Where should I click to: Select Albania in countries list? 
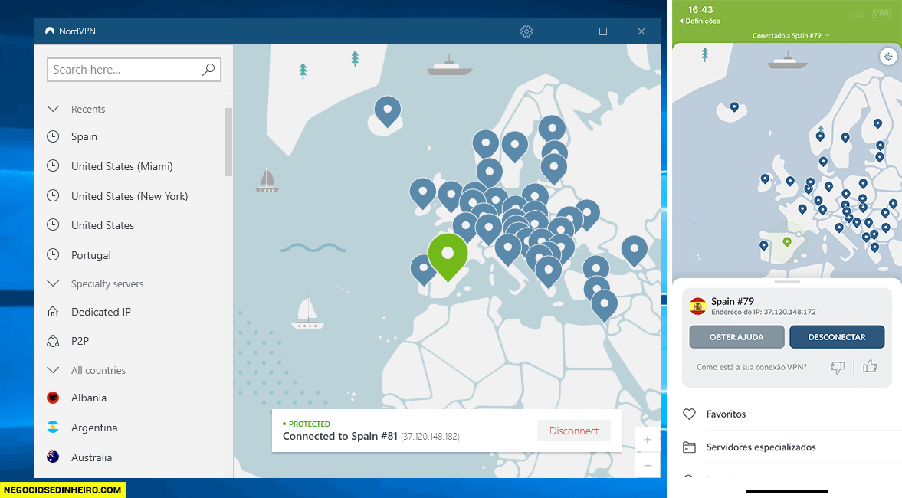coord(89,398)
